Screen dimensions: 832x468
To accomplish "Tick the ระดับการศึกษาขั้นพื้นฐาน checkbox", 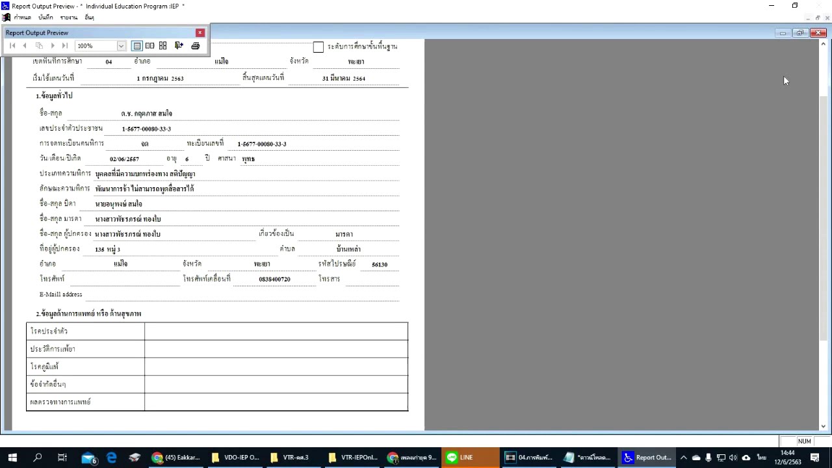I will pyautogui.click(x=318, y=47).
